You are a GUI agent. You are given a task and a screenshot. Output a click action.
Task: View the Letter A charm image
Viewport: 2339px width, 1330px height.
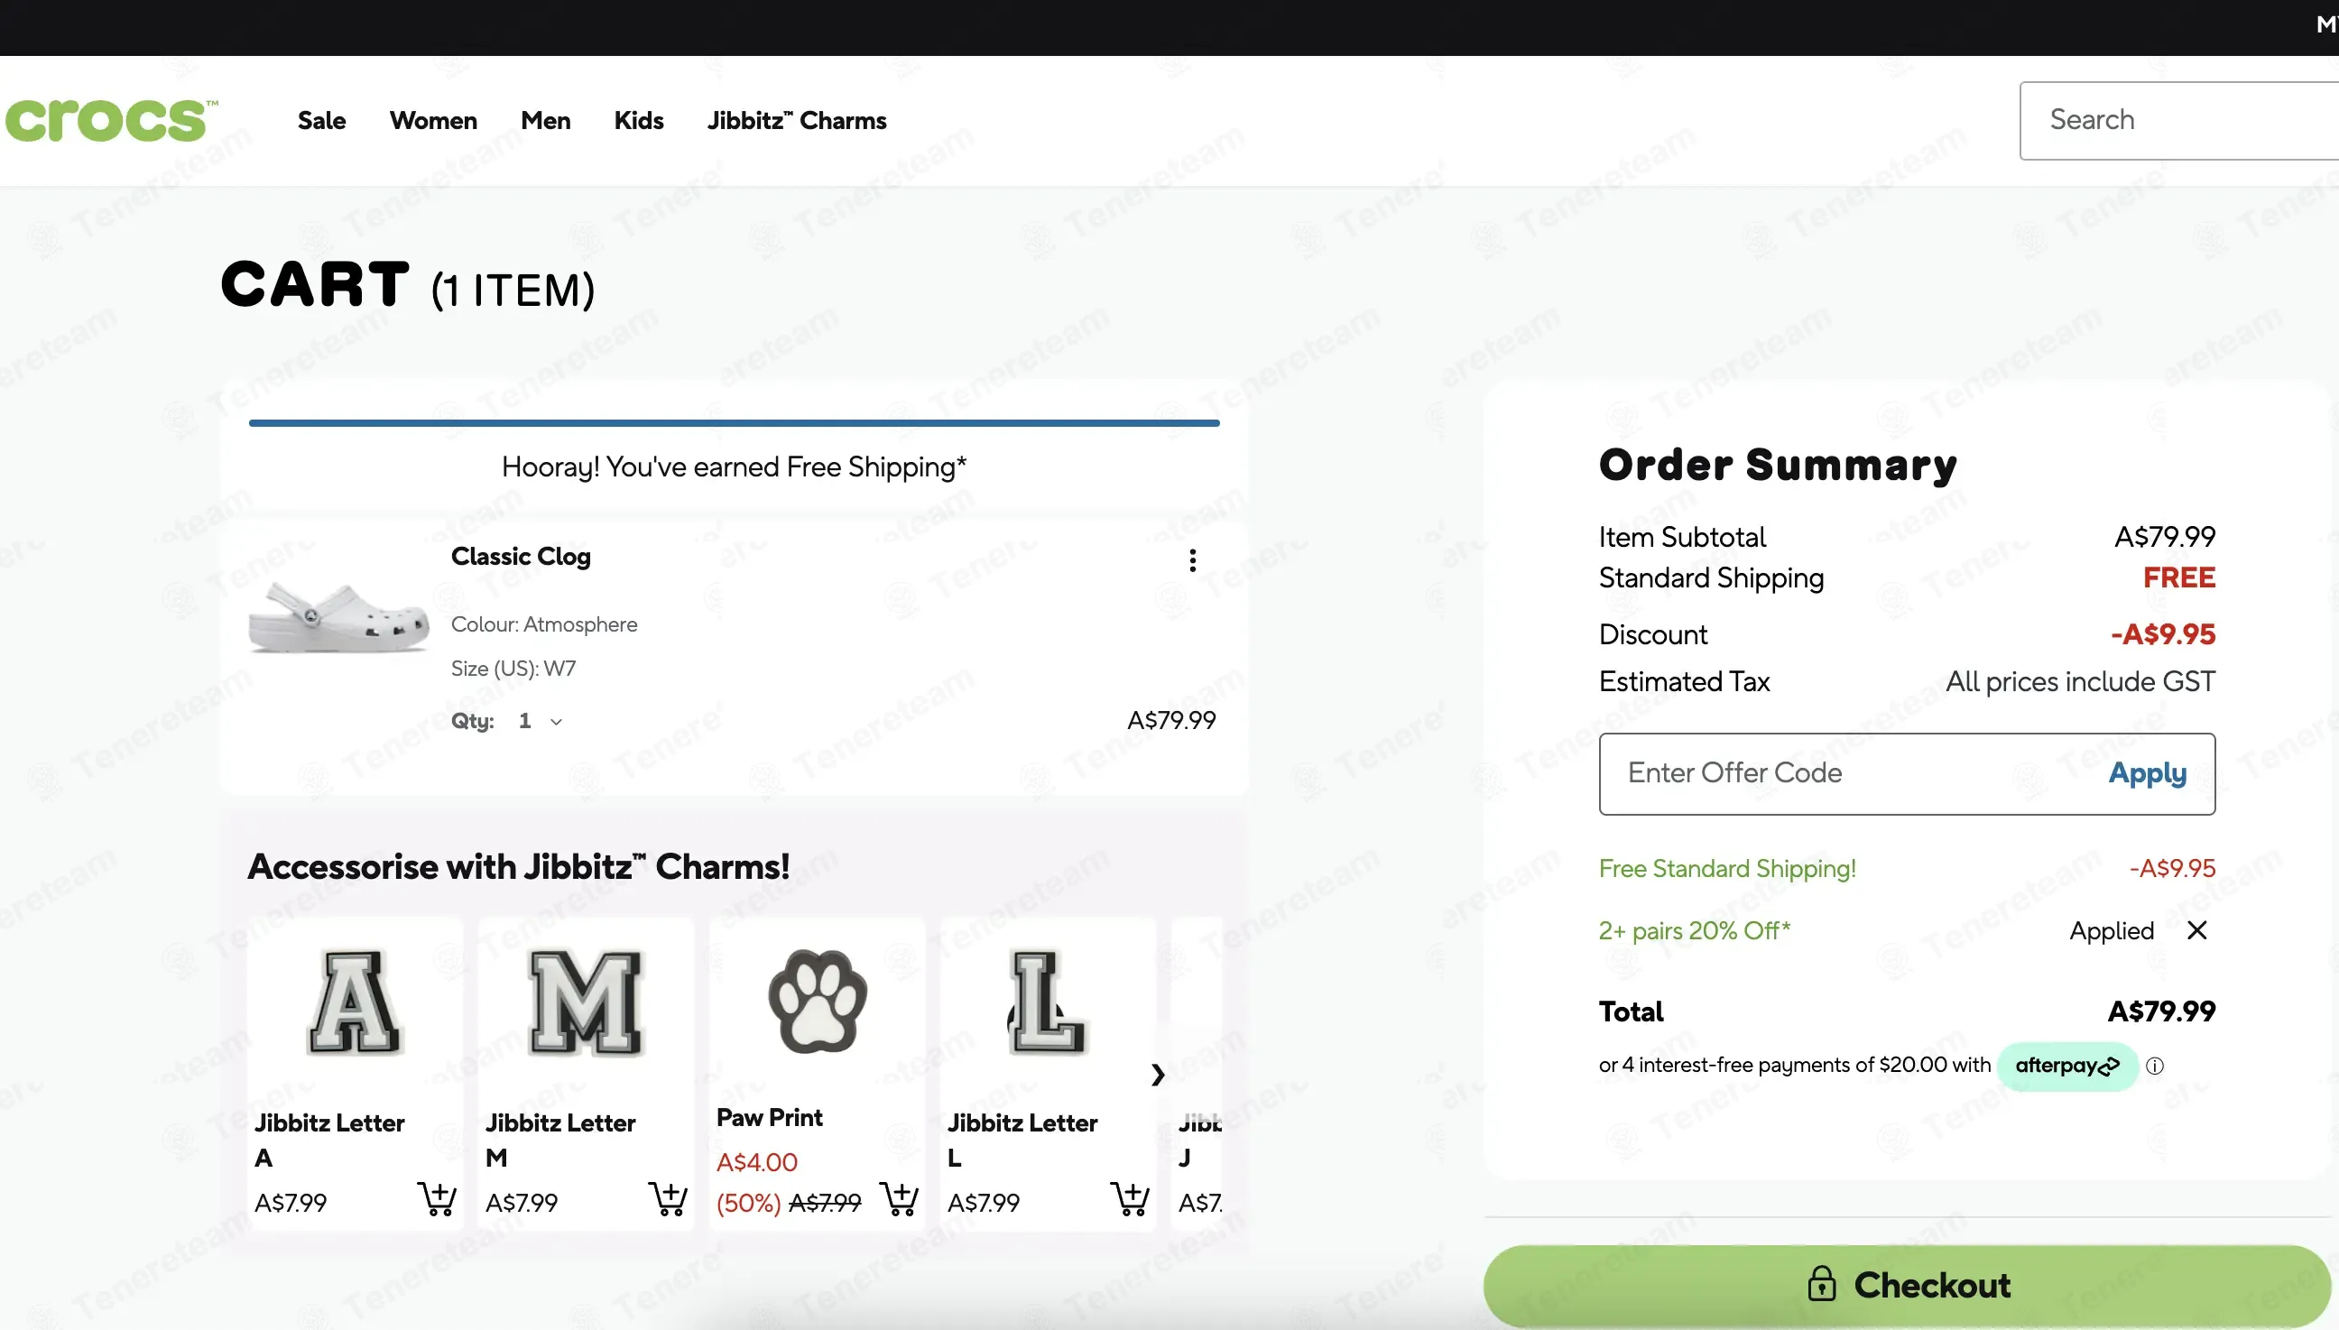click(x=355, y=1002)
